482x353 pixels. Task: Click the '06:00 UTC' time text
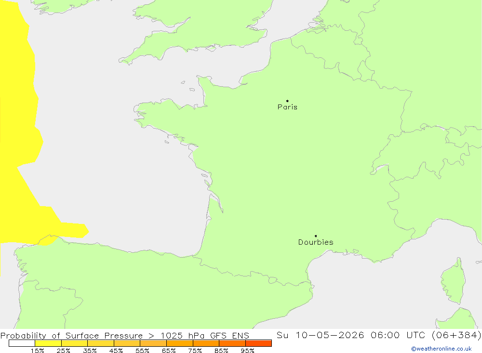(x=397, y=335)
